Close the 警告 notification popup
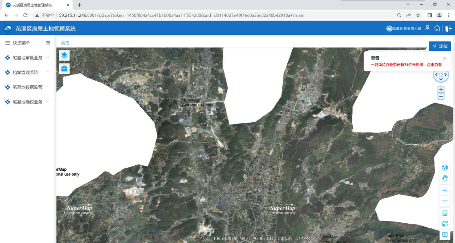Screen dimensions: 455x243 pyautogui.click(x=444, y=58)
